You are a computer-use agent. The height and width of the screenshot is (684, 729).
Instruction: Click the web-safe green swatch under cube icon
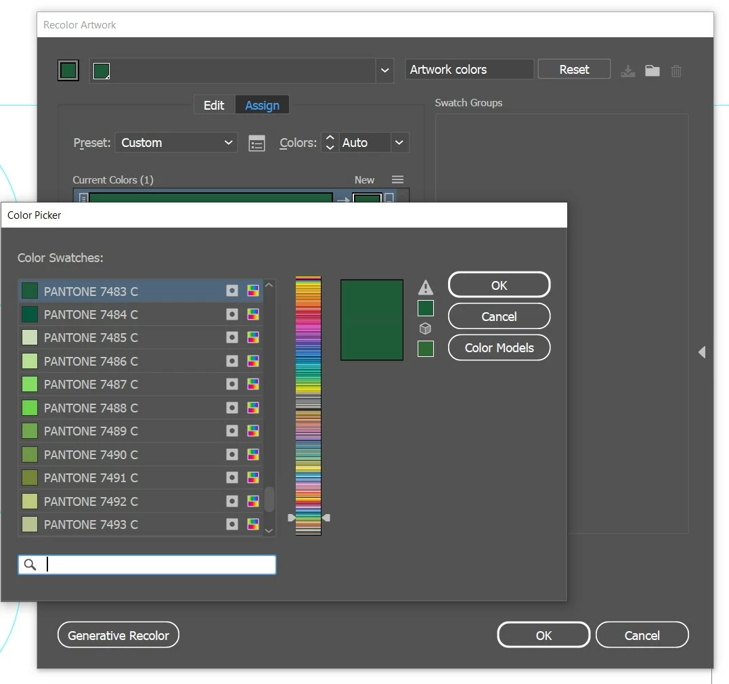tap(425, 349)
